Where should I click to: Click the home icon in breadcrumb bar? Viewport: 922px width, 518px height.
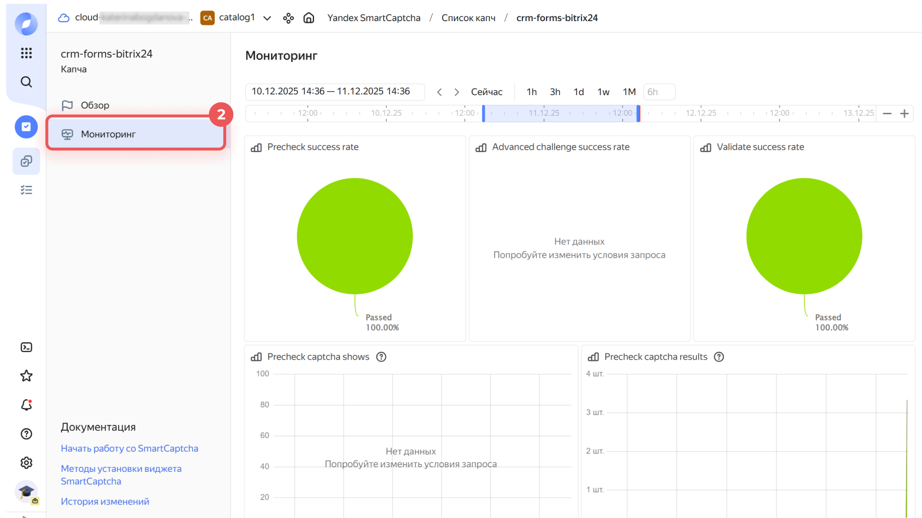click(309, 18)
